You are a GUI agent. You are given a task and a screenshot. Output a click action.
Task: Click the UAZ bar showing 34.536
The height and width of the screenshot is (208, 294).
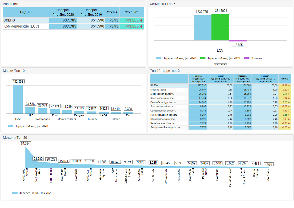point(30,110)
